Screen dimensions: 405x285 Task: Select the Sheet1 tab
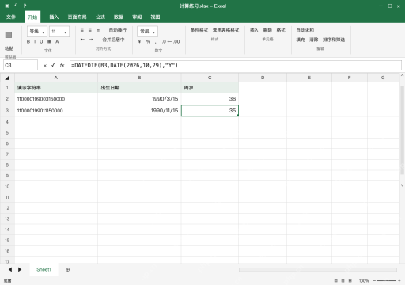point(44,269)
